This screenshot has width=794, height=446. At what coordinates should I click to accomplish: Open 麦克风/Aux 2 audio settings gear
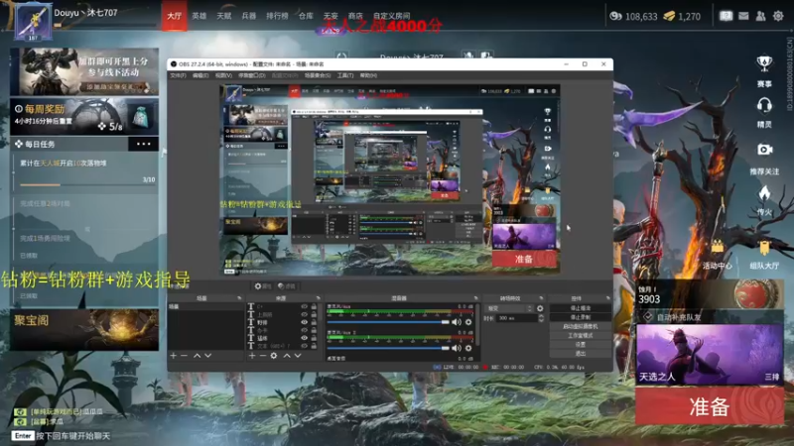468,348
